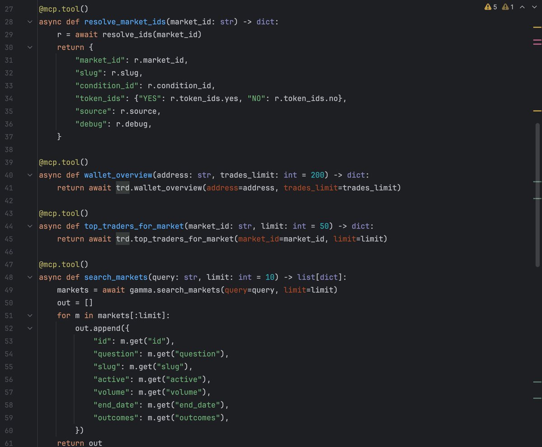Collapse the for loop at line 51
This screenshot has height=447, width=542.
click(x=30, y=315)
